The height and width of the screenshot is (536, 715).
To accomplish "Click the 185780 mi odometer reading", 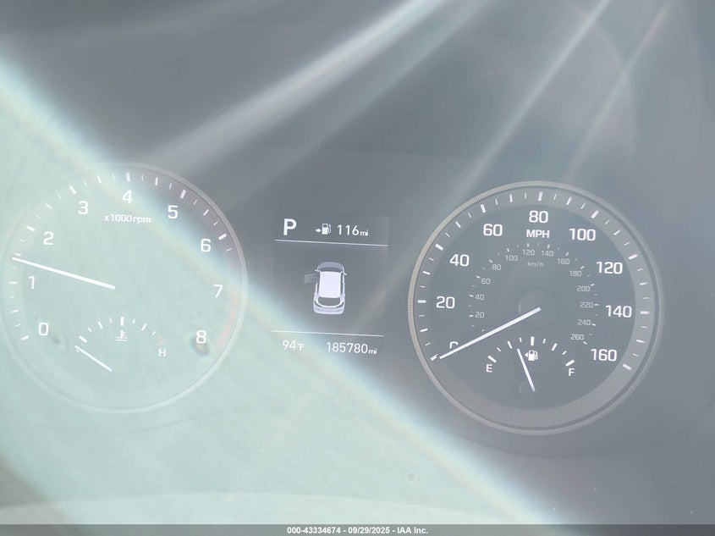I will coord(351,348).
